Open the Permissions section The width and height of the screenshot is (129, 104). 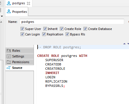tap(20, 62)
